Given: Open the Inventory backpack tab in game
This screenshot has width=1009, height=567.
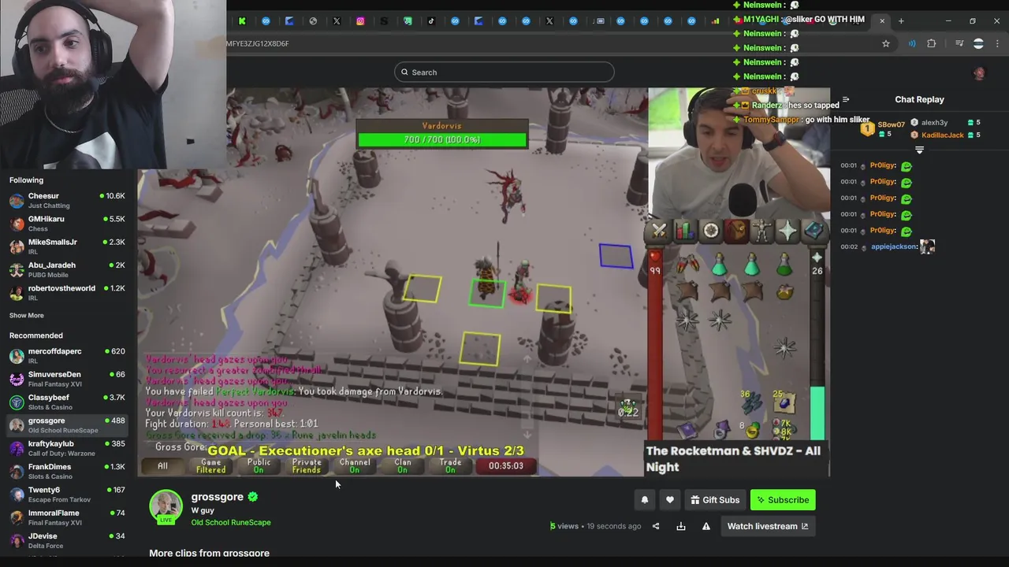Looking at the screenshot, I should 736,231.
